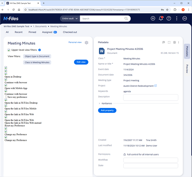Click the Workflow field
The width and height of the screenshot is (192, 177).
151,160
